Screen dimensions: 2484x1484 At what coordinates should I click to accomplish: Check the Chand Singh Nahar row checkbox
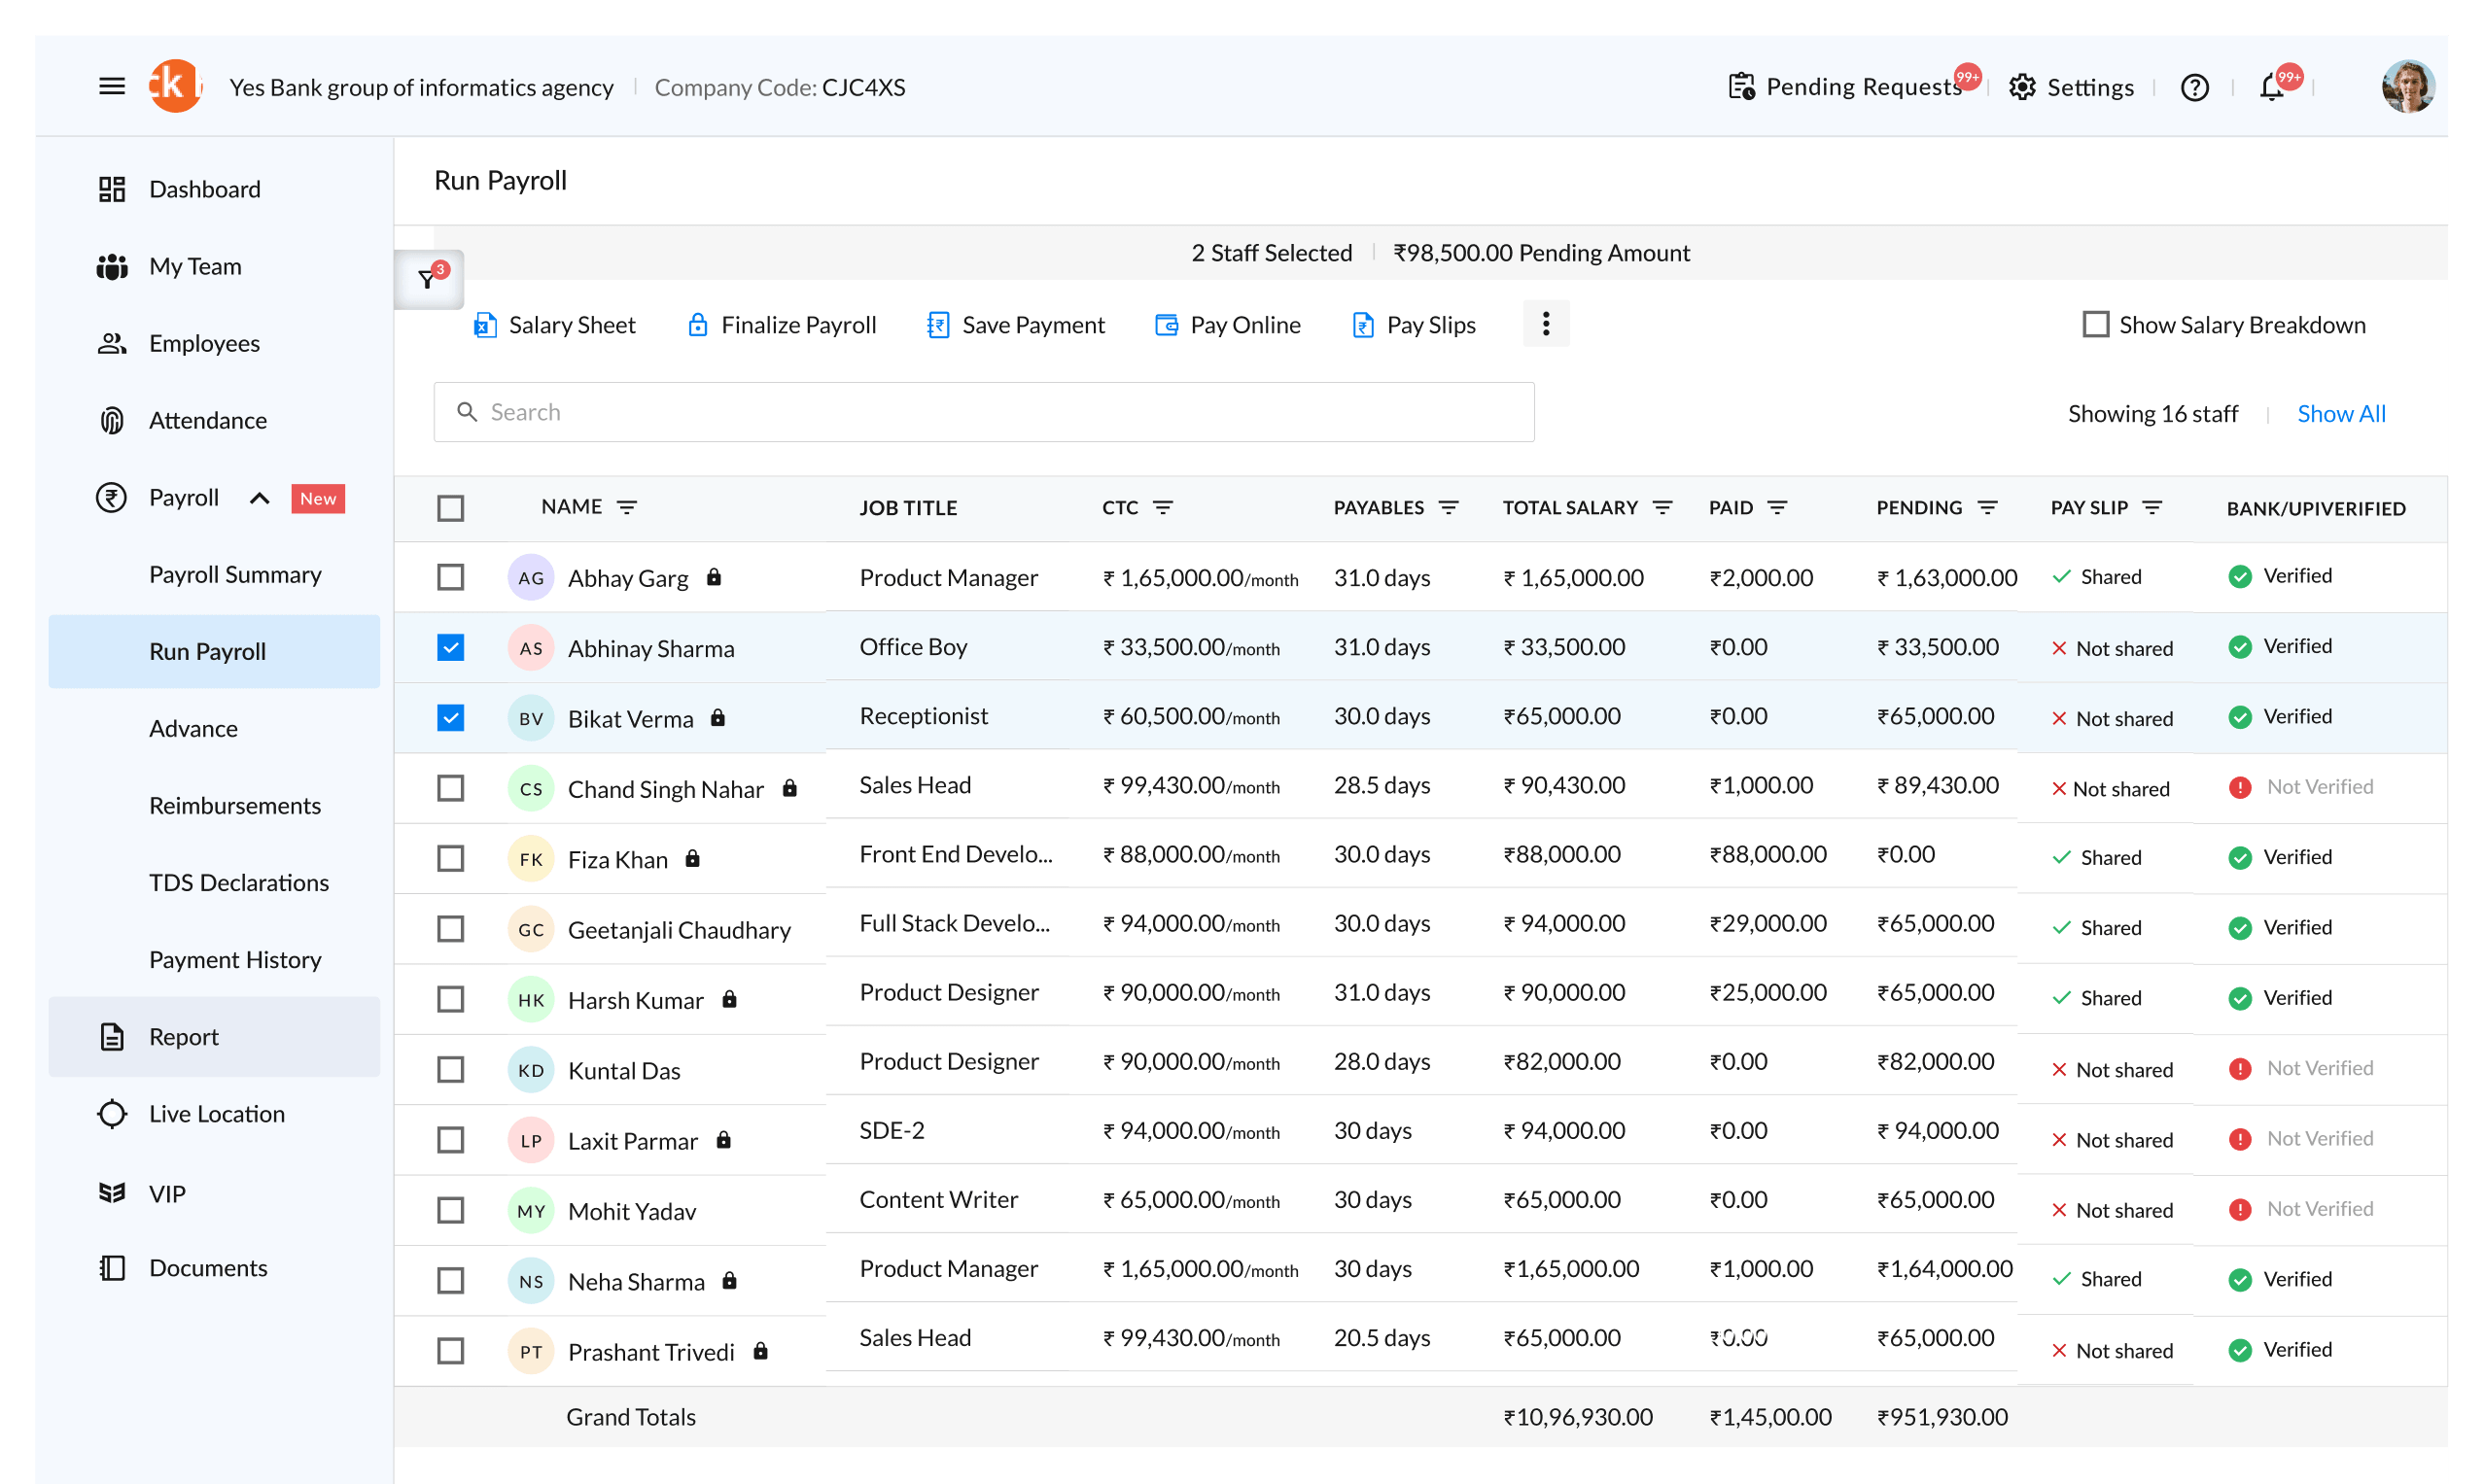click(451, 788)
